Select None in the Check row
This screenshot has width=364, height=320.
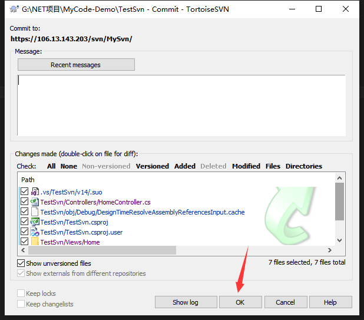[69, 166]
